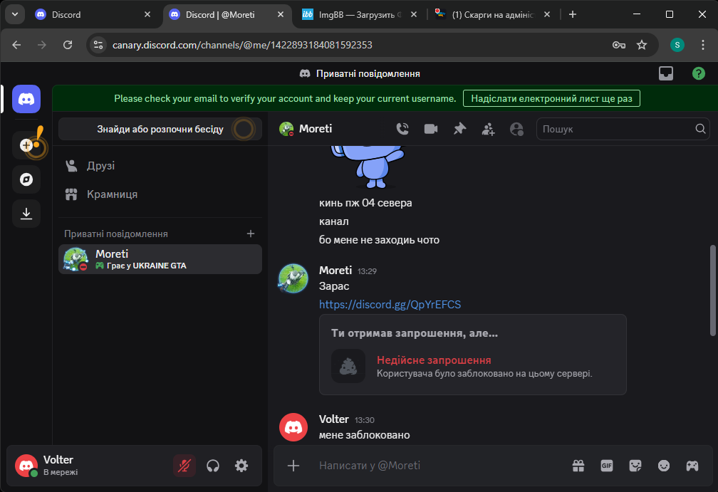Create a new private message with plus
The height and width of the screenshot is (492, 718).
tap(251, 234)
